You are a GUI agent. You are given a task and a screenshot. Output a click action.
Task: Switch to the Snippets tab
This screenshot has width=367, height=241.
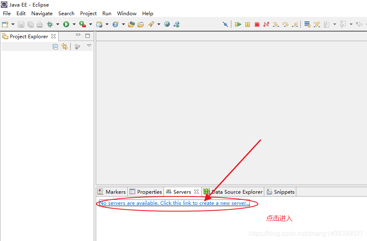coord(281,192)
